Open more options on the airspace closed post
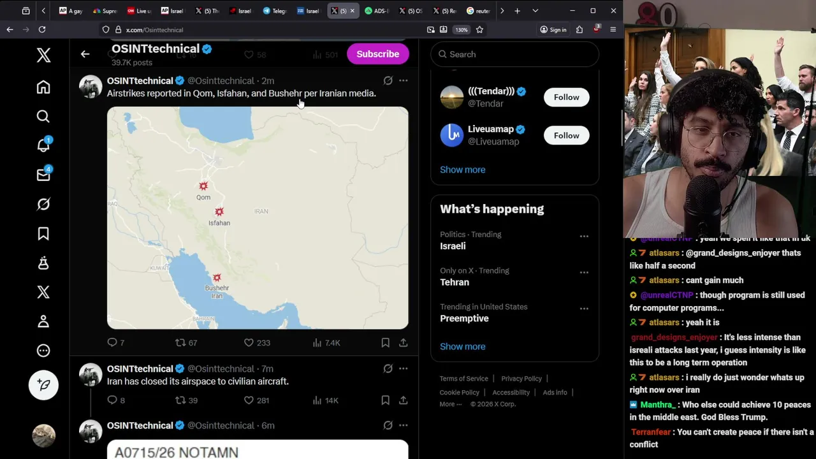The width and height of the screenshot is (816, 459). pos(404,368)
